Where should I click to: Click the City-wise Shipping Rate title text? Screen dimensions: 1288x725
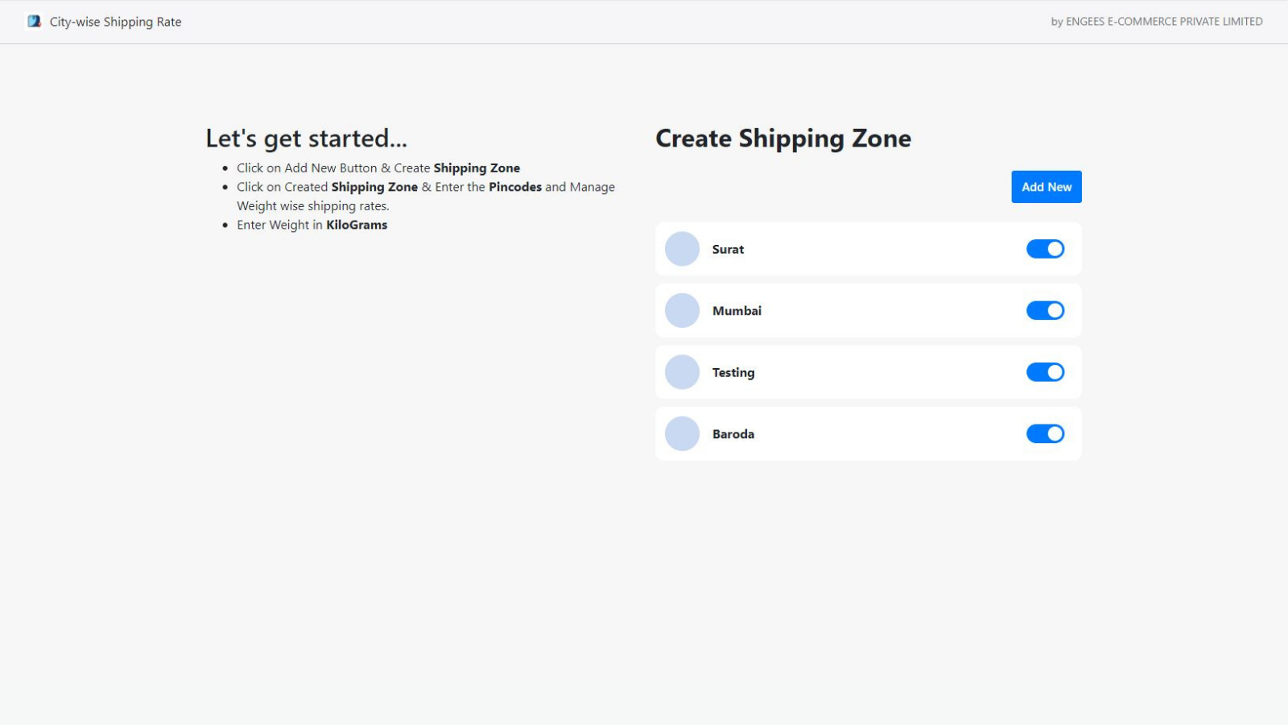click(x=115, y=22)
